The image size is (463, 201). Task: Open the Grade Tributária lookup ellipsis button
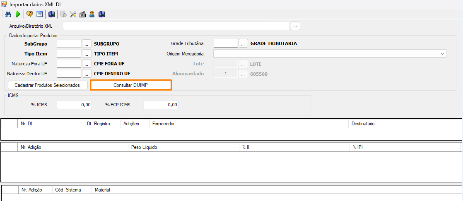[243, 43]
